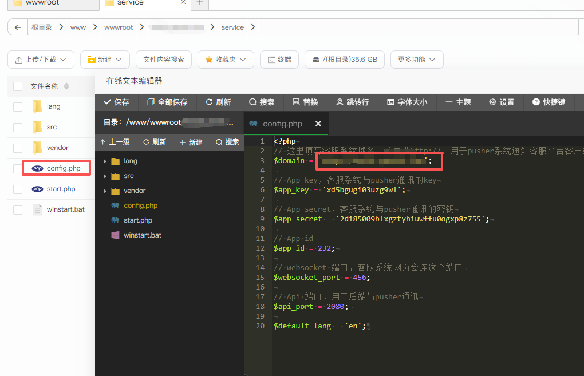This screenshot has width=584, height=376.
Task: Open the Theme menu in editor toolbar
Action: pos(457,102)
